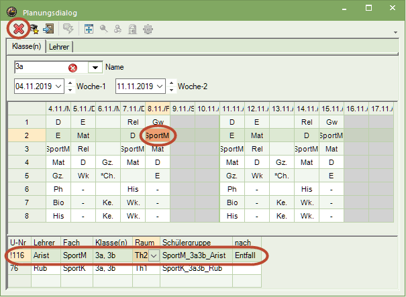Viewport: 406px width, 297px height.
Task: Select the 4.11. Monday column header
Action: coord(58,109)
